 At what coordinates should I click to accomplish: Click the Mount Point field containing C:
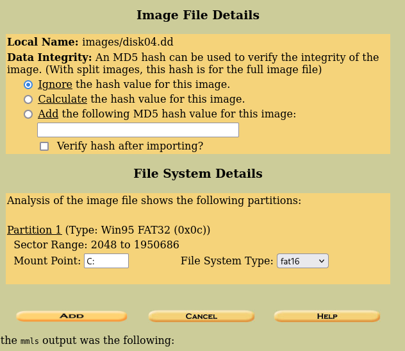(106, 261)
